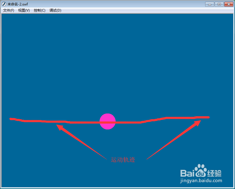Minimize the 未命名-2.swf window
Screen dimensions: 235x189
[x=210, y=4]
